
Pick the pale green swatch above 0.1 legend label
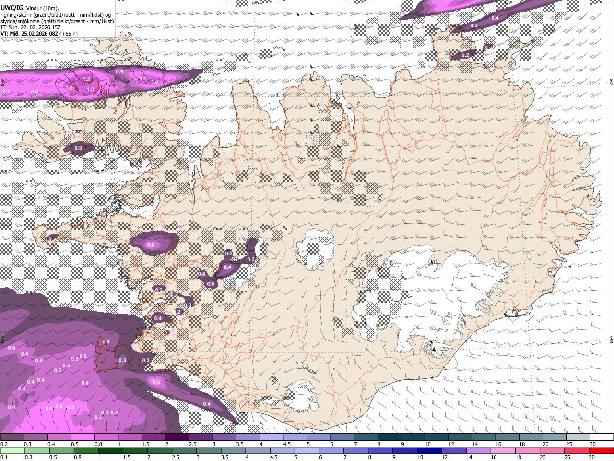pyautogui.click(x=12, y=450)
